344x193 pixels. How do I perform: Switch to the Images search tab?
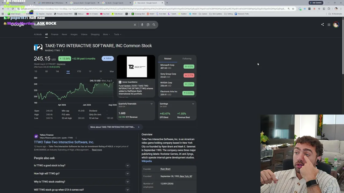pos(74,34)
